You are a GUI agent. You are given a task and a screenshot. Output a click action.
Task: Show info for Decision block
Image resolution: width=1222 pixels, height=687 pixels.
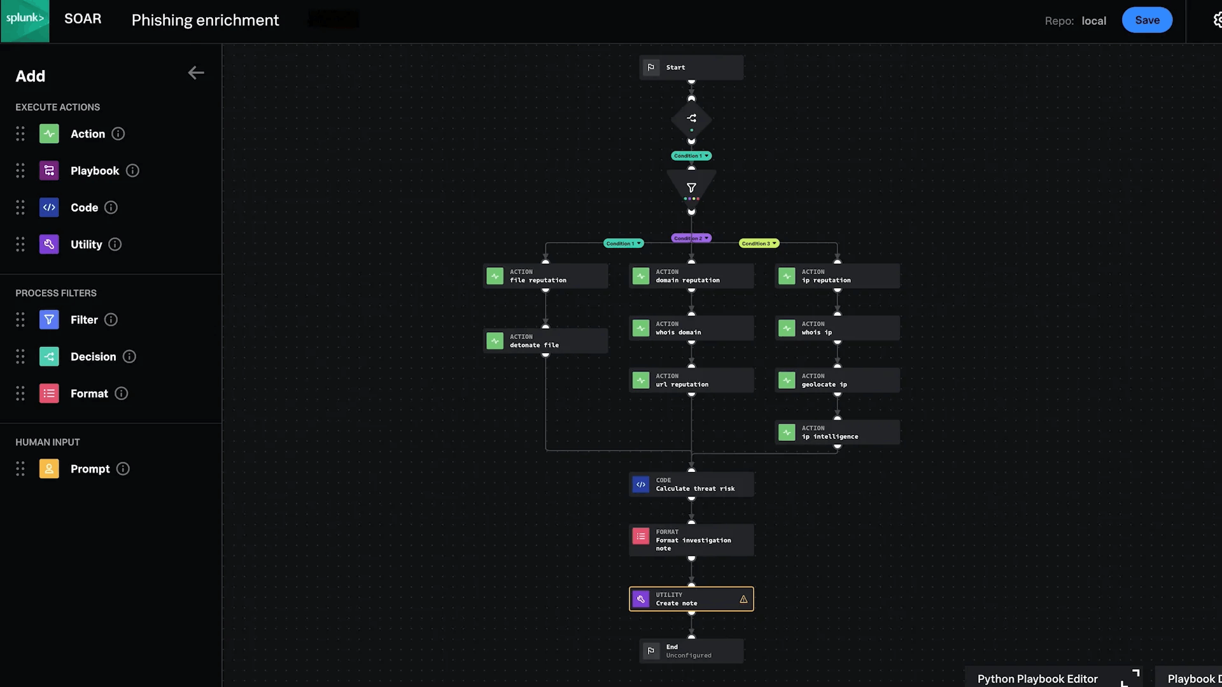[129, 356]
